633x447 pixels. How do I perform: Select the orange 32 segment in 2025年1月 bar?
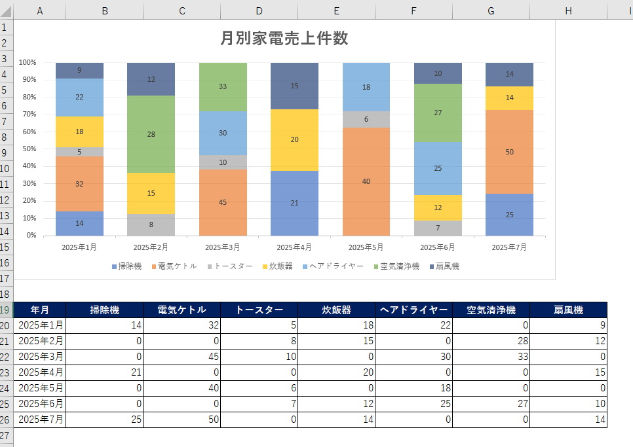click(79, 184)
